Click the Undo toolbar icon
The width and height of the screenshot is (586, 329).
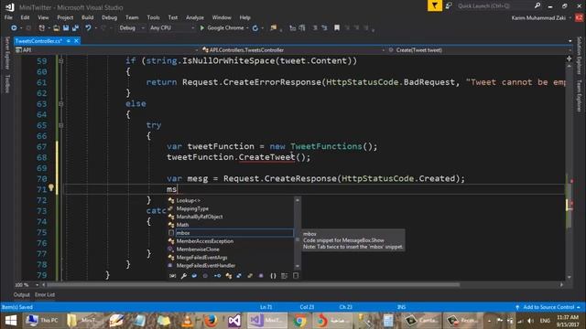pyautogui.click(x=88, y=28)
